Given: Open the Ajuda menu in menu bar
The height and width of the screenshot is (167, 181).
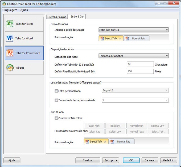Looking at the screenshot, I should 24,10.
